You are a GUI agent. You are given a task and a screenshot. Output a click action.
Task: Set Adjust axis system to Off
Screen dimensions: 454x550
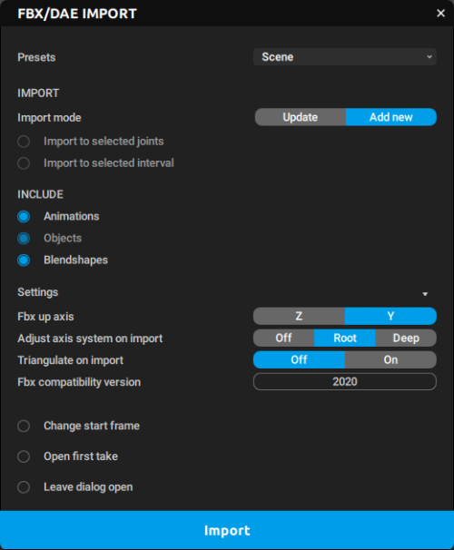(283, 339)
